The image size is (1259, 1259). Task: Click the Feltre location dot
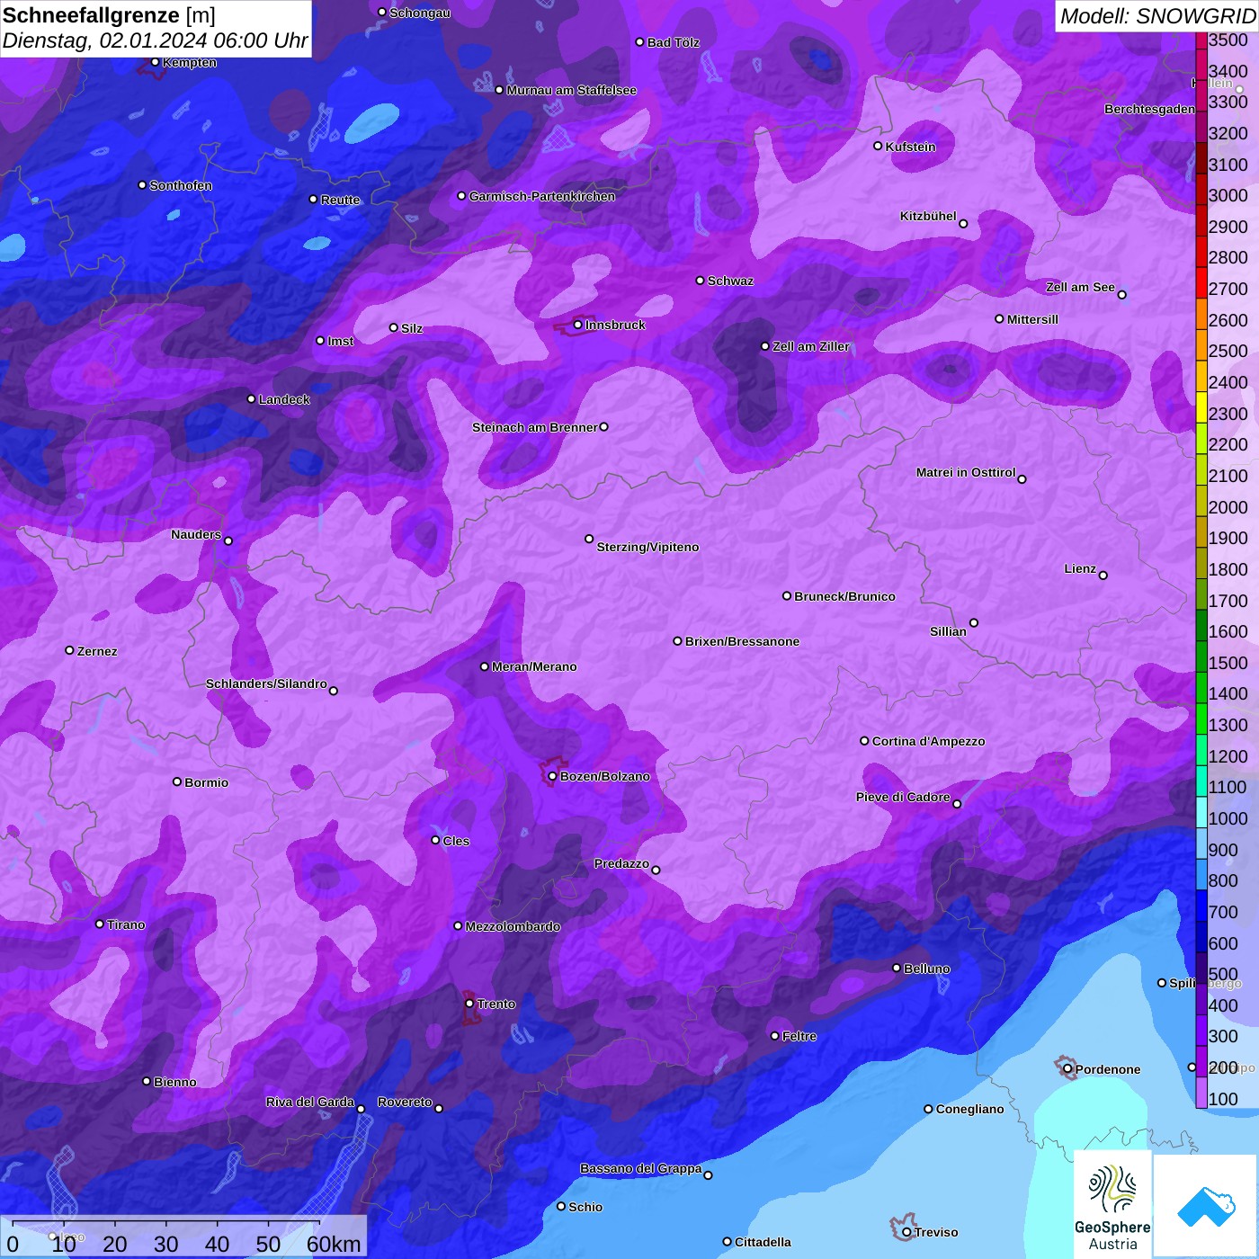tap(774, 1036)
